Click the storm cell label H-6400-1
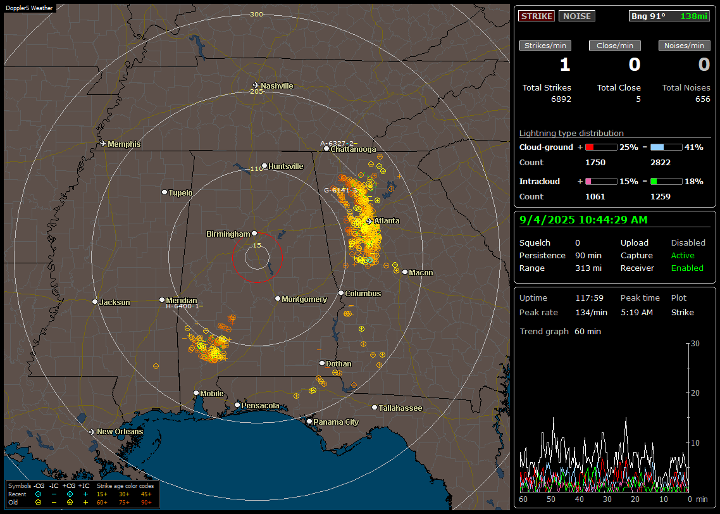This screenshot has height=514, width=720. click(183, 306)
